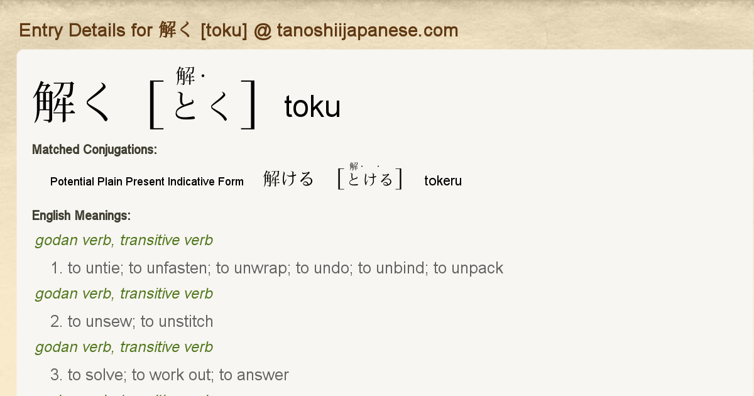Click meaning 2 to unsew; to unstitch
The height and width of the screenshot is (396, 754).
[x=132, y=322]
